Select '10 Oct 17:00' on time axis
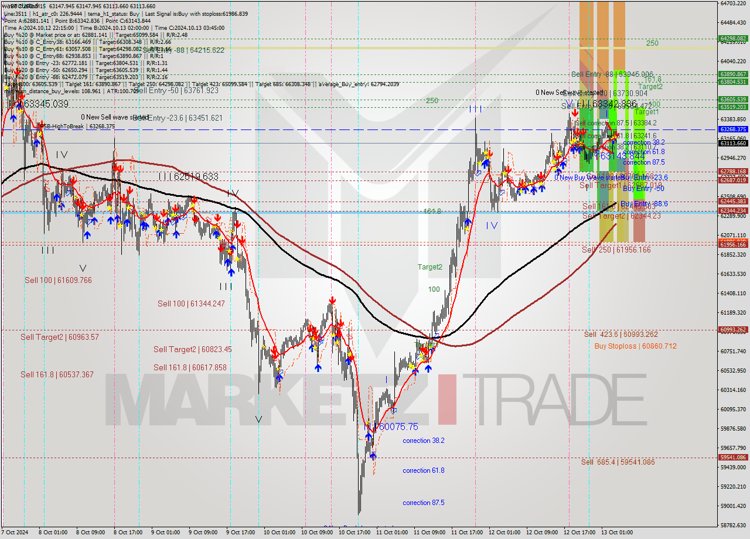The width and height of the screenshot is (750, 539). pos(354,533)
